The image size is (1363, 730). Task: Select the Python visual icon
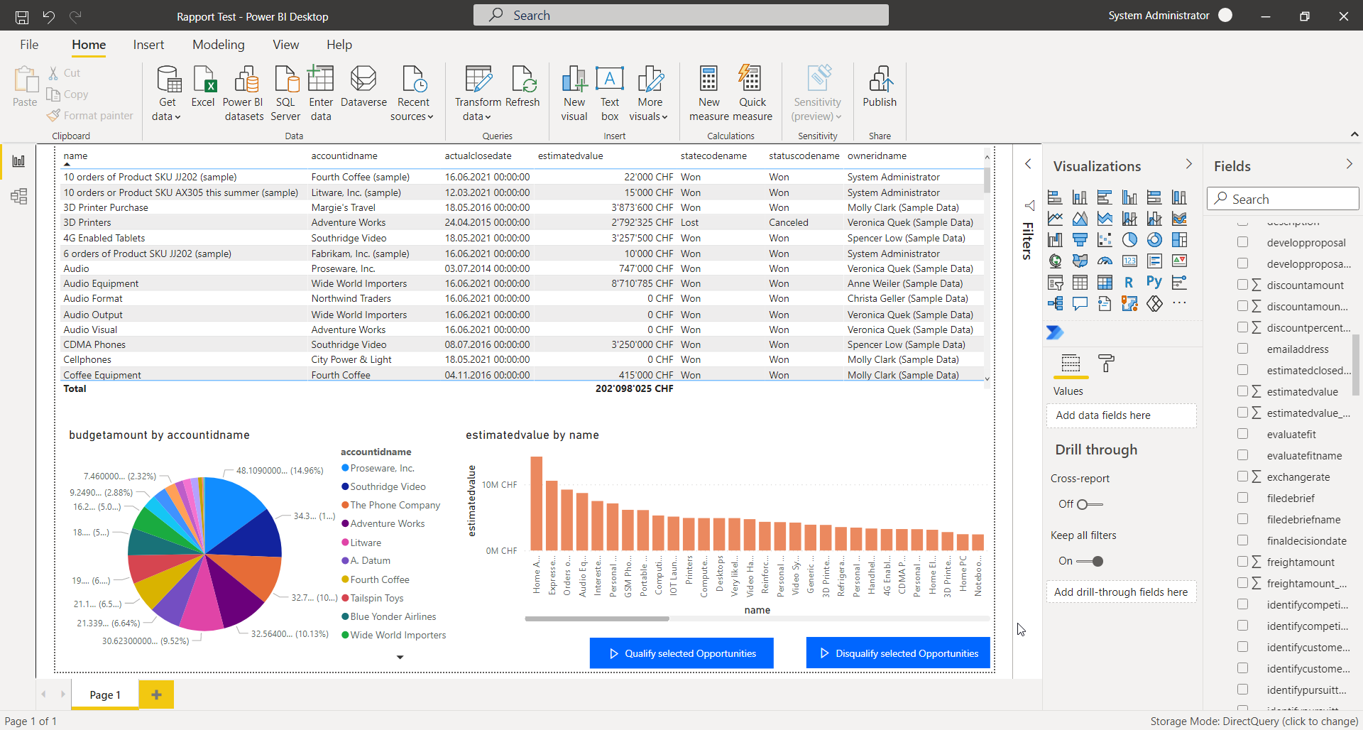(x=1154, y=282)
